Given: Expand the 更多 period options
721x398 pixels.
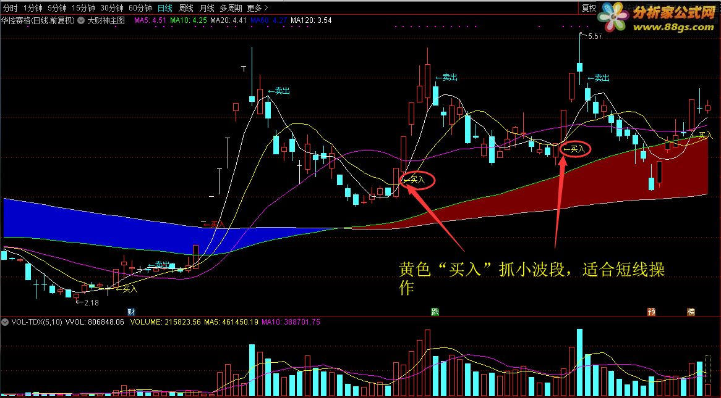Looking at the screenshot, I should click(257, 8).
